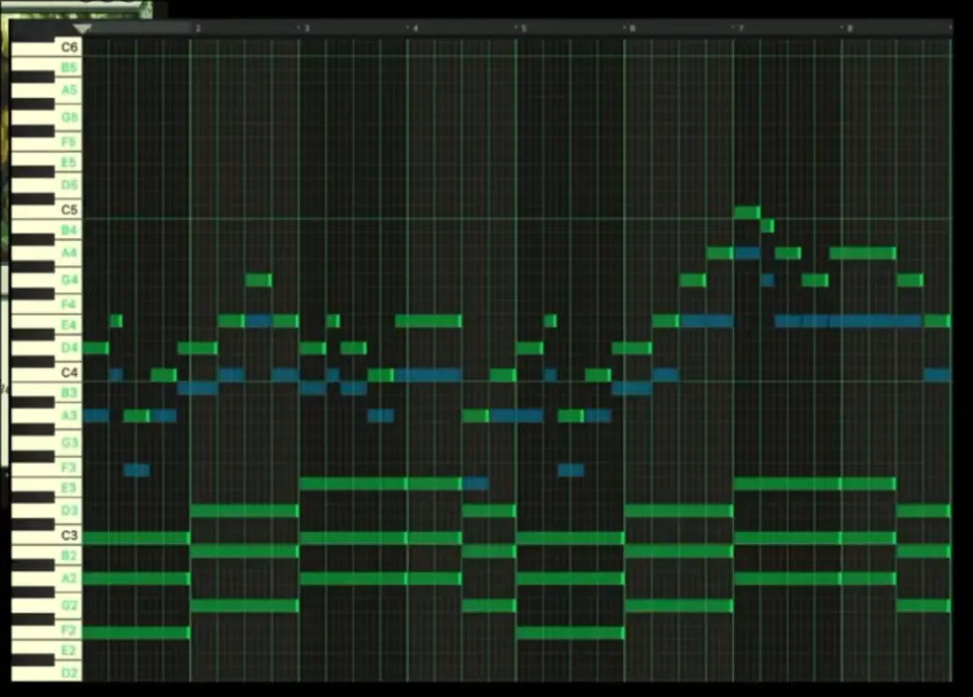Select the short green B4 note
This screenshot has height=697, width=973.
[x=767, y=226]
